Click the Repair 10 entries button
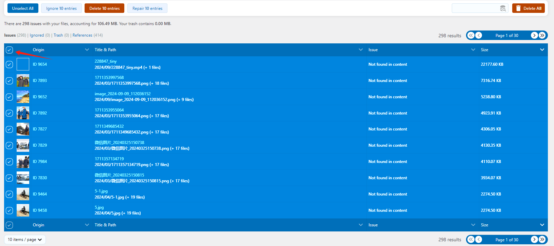Image resolution: width=554 pixels, height=246 pixels. pos(147,8)
